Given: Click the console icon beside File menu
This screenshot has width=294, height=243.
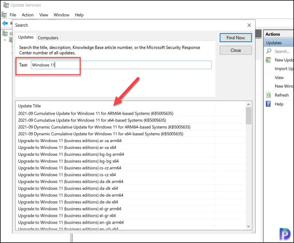Looking at the screenshot, I should (4, 15).
